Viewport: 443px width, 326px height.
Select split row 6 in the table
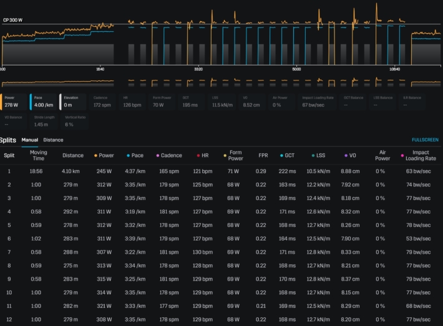click(x=9, y=239)
